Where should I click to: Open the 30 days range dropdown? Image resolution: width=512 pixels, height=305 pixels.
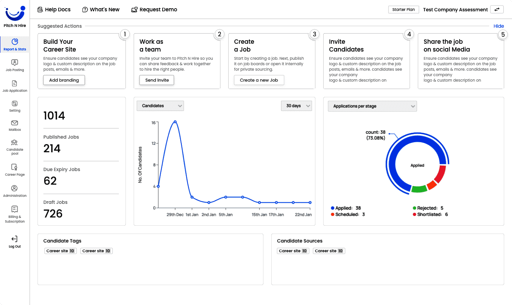(x=296, y=106)
